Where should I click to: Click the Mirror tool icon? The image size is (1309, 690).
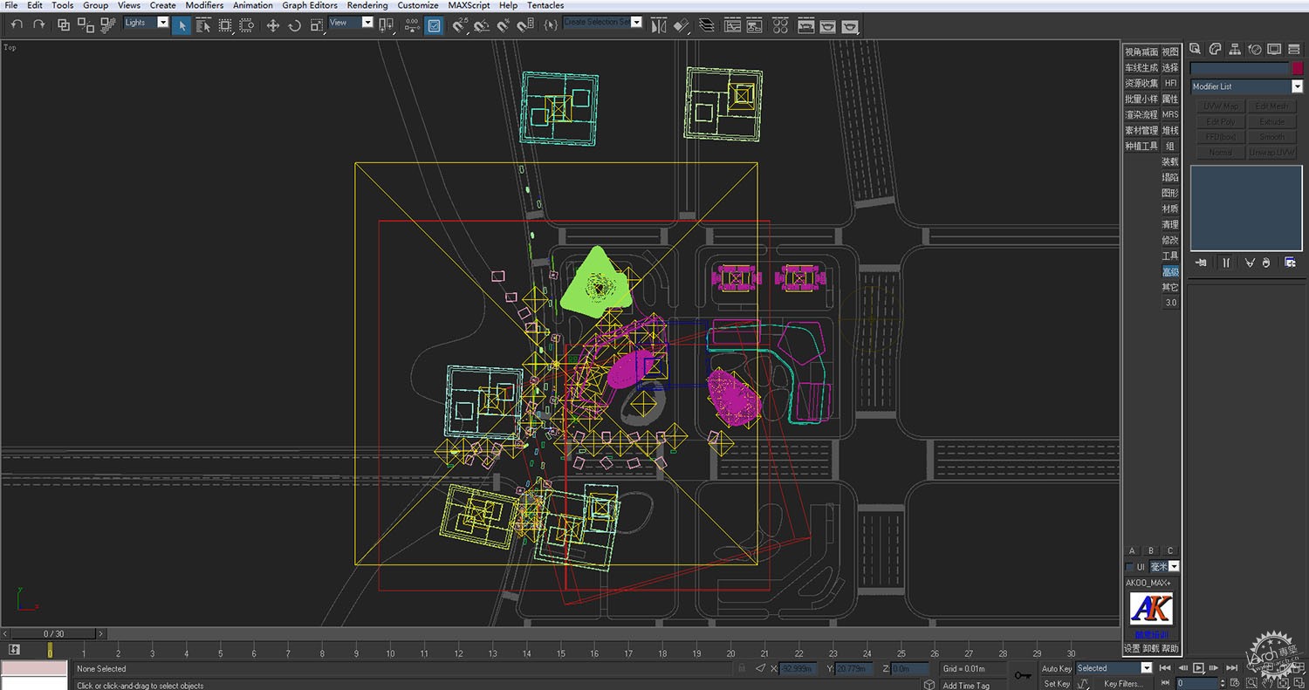coord(658,25)
